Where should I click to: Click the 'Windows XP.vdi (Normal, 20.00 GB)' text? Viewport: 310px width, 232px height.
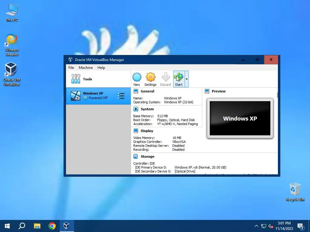tap(200, 167)
